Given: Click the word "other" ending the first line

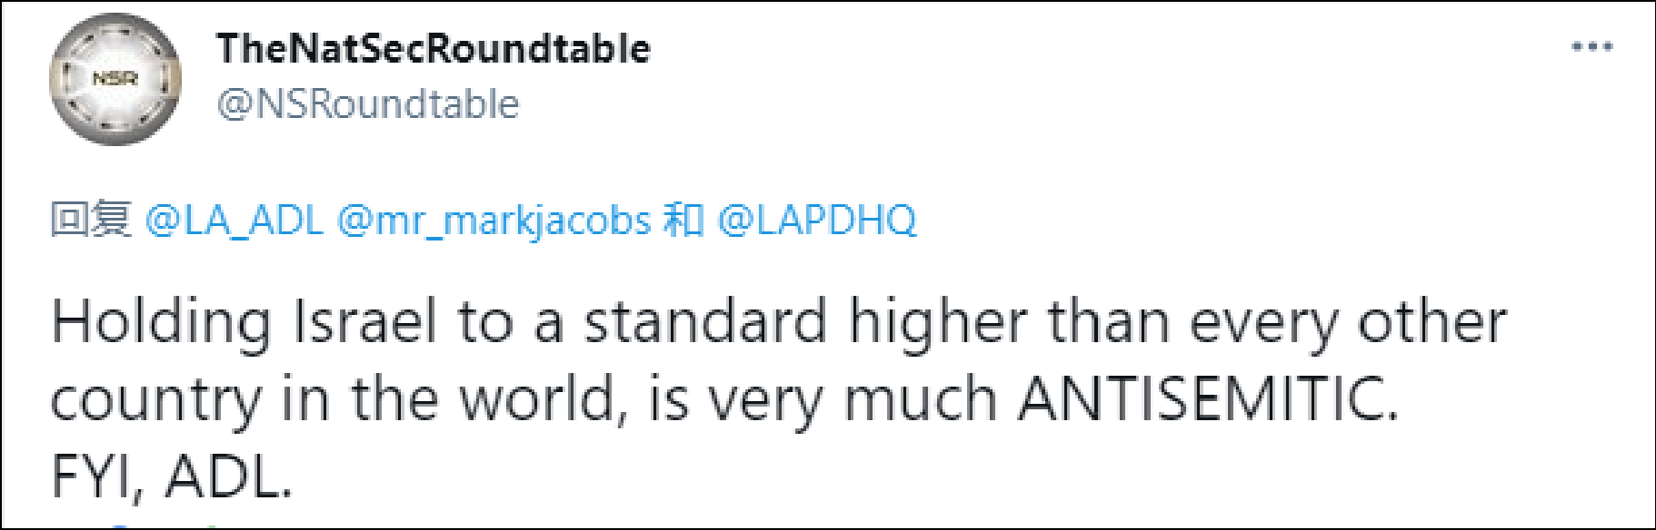Looking at the screenshot, I should [x=1432, y=322].
